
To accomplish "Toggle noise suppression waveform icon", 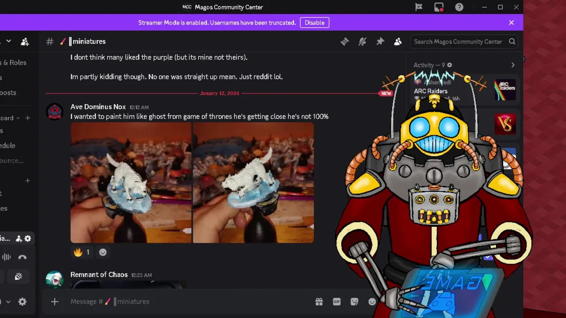I will [x=7, y=257].
